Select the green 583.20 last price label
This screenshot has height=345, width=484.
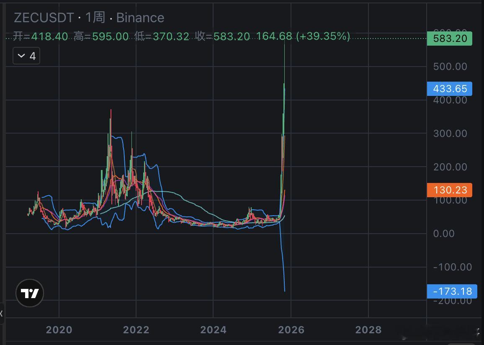pos(449,38)
